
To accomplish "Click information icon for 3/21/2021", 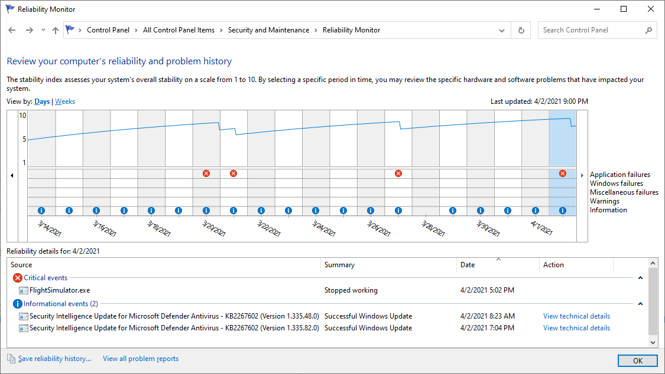I will 233,211.
